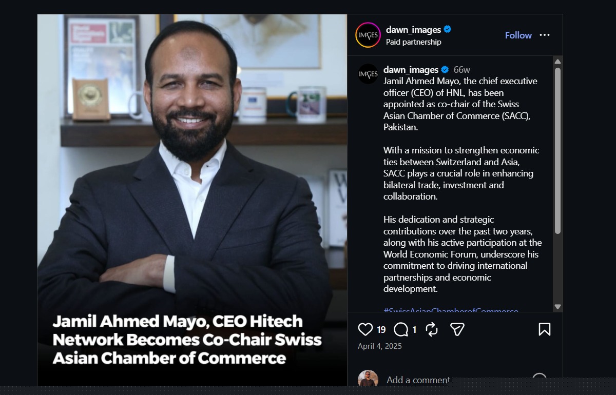Open the dawn_images username in the caption

pyautogui.click(x=411, y=69)
